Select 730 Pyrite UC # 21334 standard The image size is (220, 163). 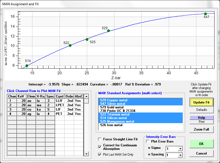[x=118, y=111]
